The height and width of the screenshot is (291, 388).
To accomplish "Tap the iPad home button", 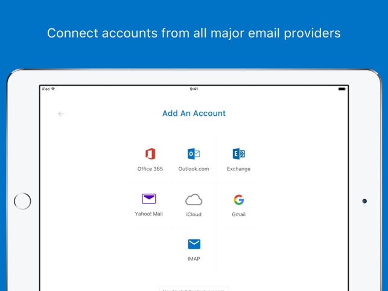I will tap(22, 201).
